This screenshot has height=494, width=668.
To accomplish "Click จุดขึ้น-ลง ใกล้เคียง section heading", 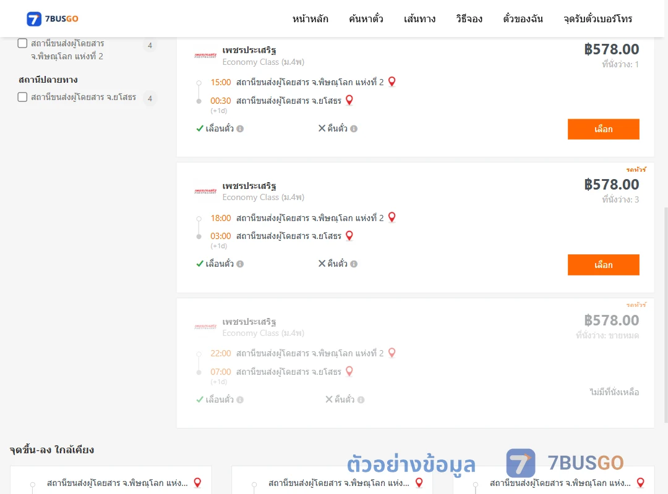I will [x=52, y=450].
